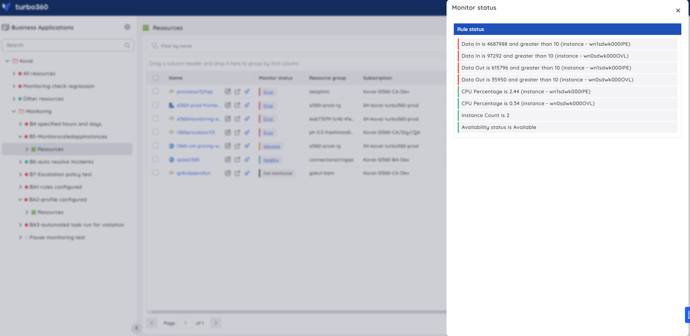Open BA1-rules configured tree item

tap(56, 187)
